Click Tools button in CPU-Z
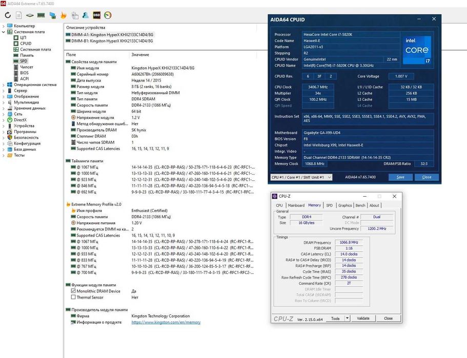 point(335,318)
